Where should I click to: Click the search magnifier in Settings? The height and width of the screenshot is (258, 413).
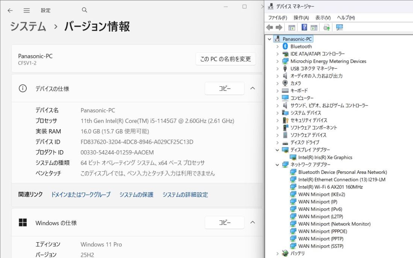85,10
